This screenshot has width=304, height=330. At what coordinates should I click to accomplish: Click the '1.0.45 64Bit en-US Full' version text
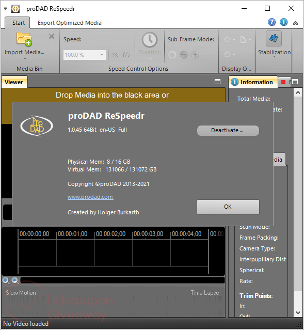point(97,130)
